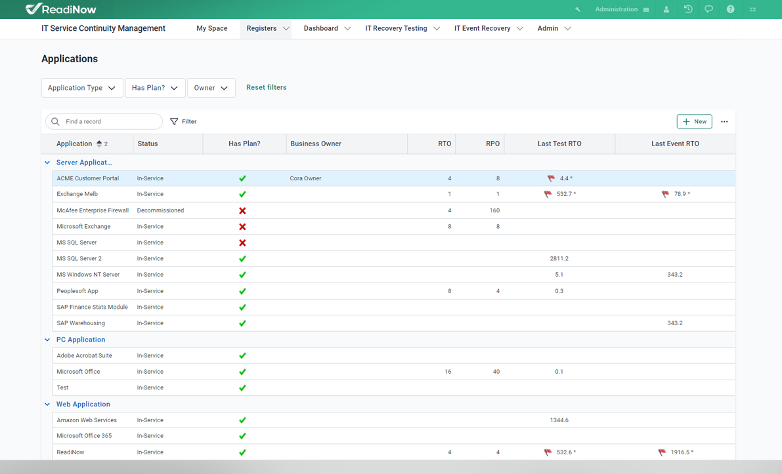Click the 2811.2 last test RTO value
Image resolution: width=782 pixels, height=474 pixels.
click(559, 259)
